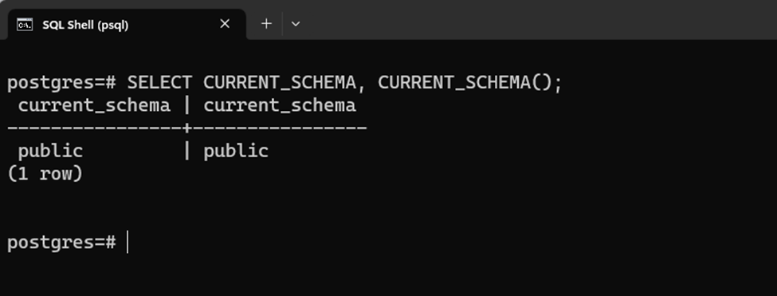Click the empty title bar area beside tabs
This screenshot has width=777, height=296.
(x=540, y=20)
